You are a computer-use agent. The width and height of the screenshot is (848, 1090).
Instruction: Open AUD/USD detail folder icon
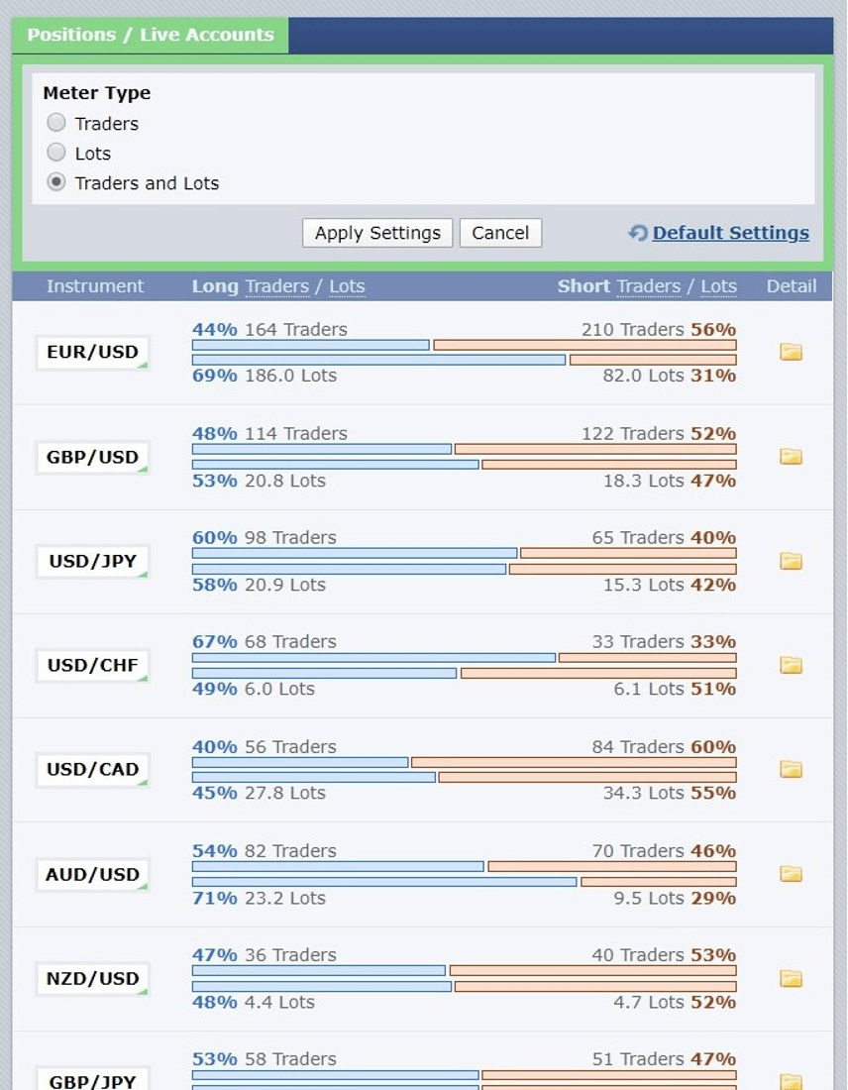791,874
